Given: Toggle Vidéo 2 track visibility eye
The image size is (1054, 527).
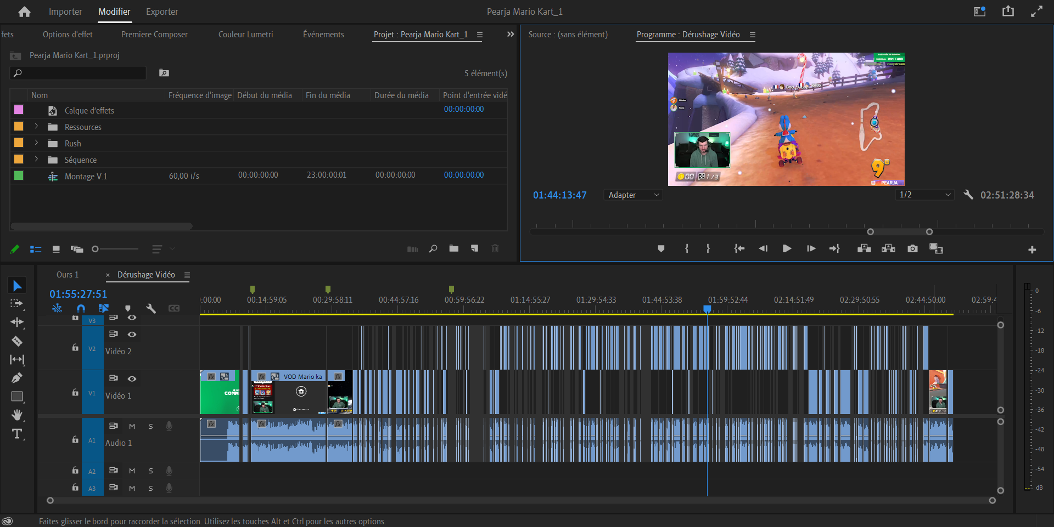Looking at the screenshot, I should (x=132, y=334).
